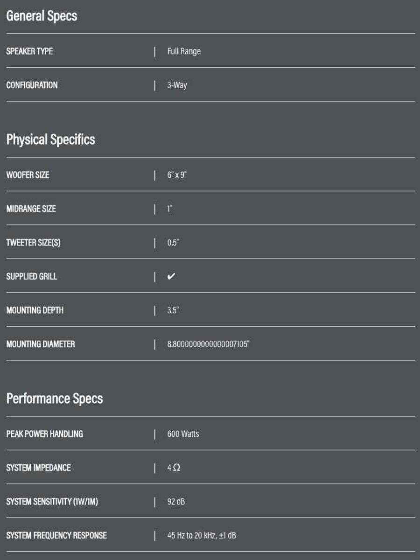
Task: Select the Physical Specifics heading
Action: [50, 140]
